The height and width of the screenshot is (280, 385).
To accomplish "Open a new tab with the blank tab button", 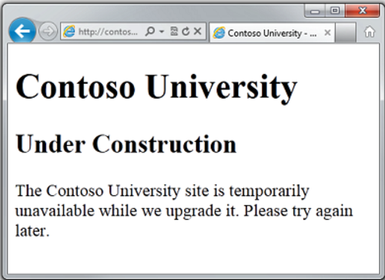I will pos(345,32).
